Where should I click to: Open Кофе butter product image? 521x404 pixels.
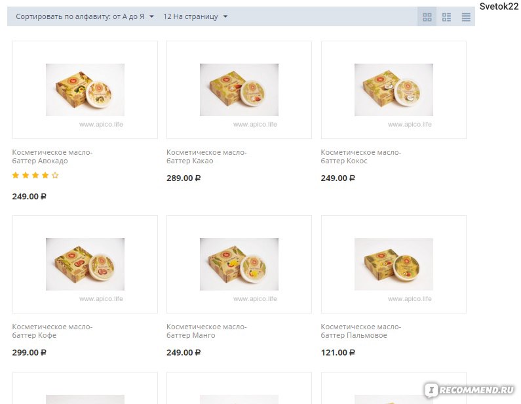point(85,264)
